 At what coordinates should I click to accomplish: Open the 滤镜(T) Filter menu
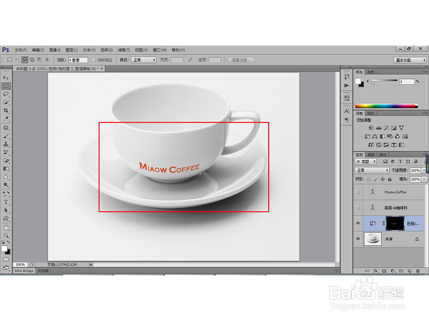pyautogui.click(x=124, y=50)
